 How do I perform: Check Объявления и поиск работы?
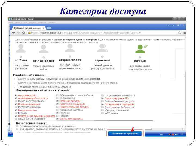point(57,95)
